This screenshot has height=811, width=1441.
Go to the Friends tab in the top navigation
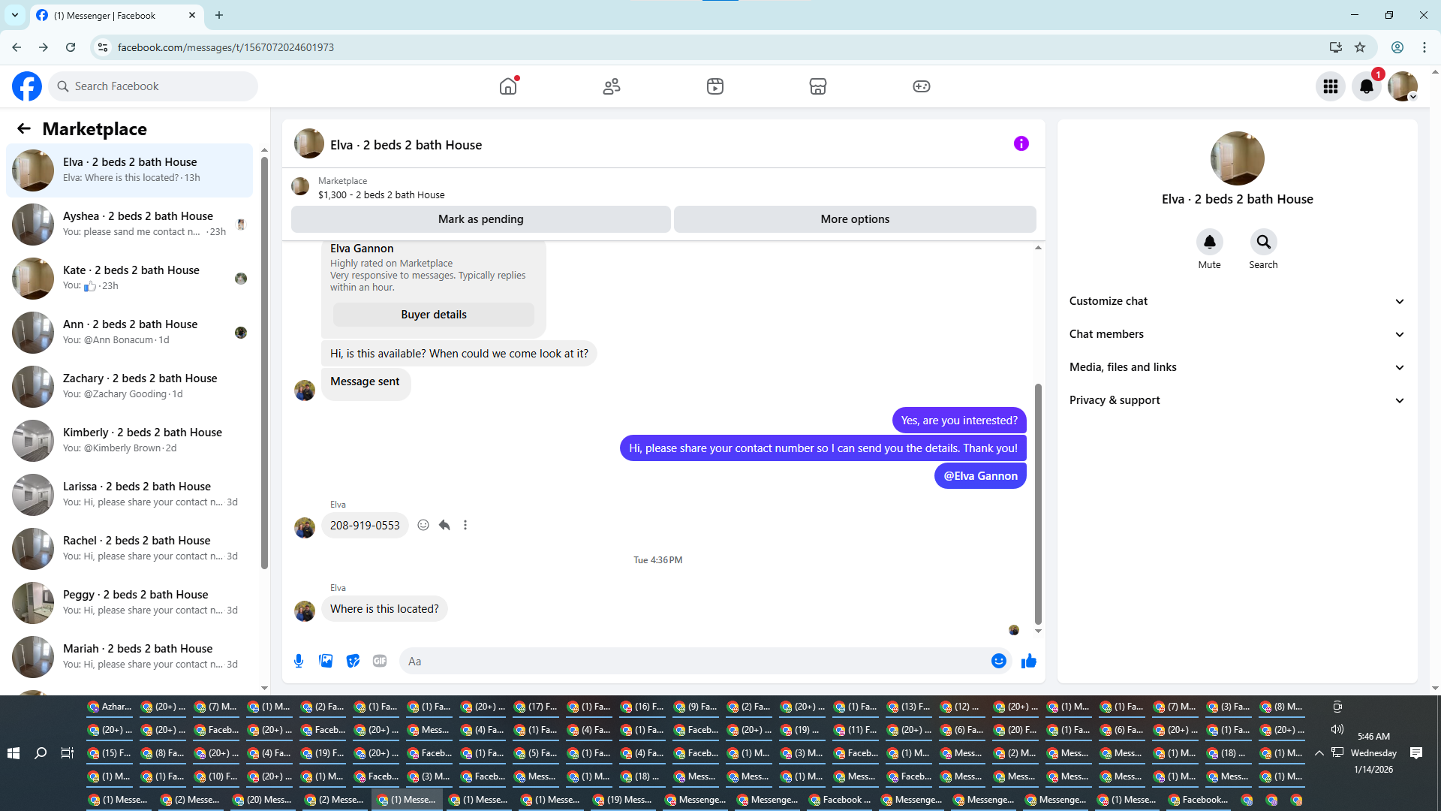[x=612, y=86]
